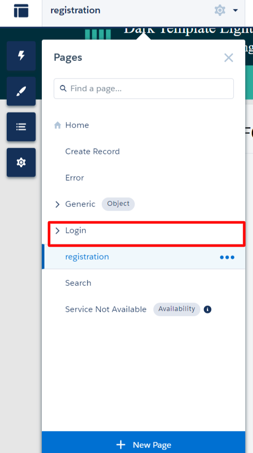Select the Service Not Available page
This screenshot has height=453, width=253.
(106, 310)
